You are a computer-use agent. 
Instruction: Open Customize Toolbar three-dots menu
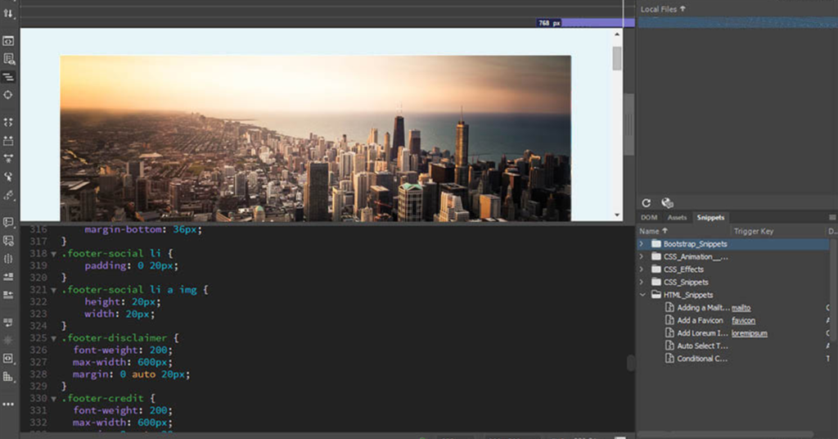pyautogui.click(x=8, y=405)
